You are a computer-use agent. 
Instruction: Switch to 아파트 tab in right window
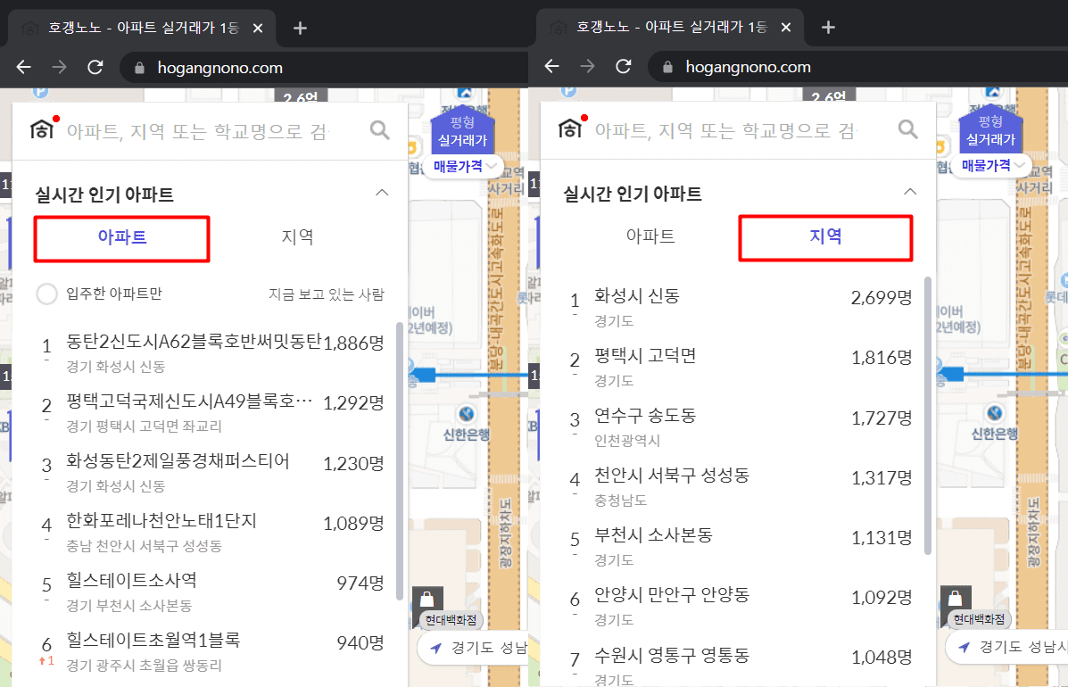pyautogui.click(x=650, y=237)
